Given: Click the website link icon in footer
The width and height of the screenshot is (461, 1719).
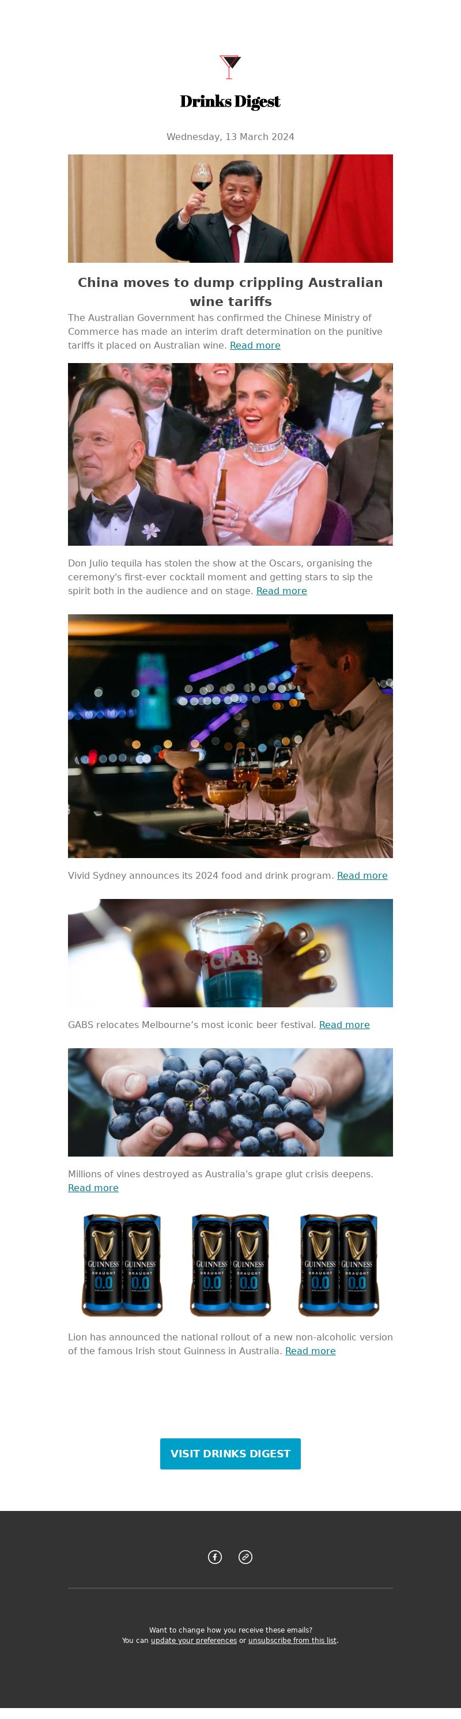Looking at the screenshot, I should [x=245, y=1557].
